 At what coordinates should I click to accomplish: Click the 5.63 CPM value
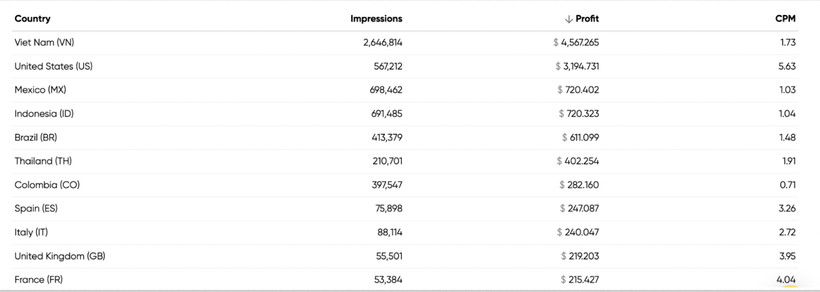(x=787, y=66)
